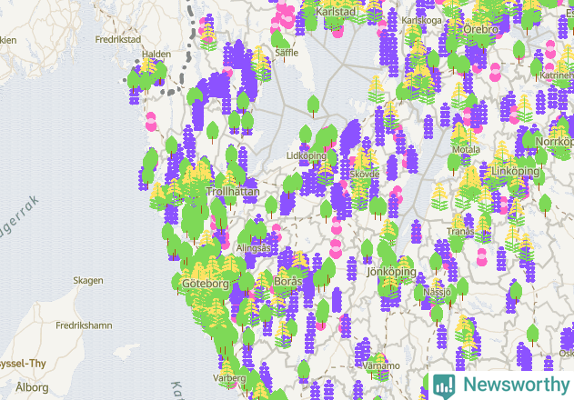The height and width of the screenshot is (400, 574).
Task: Click the Karlstad label on the map
Action: click(336, 12)
